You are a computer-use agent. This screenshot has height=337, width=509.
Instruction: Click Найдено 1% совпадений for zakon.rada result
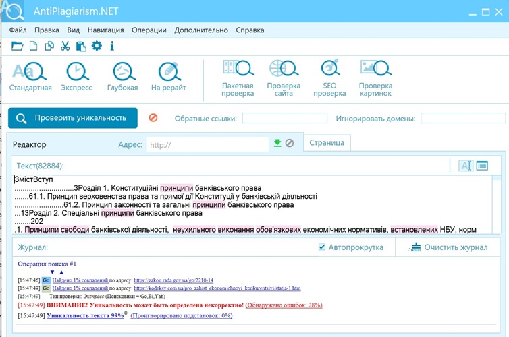click(x=80, y=280)
